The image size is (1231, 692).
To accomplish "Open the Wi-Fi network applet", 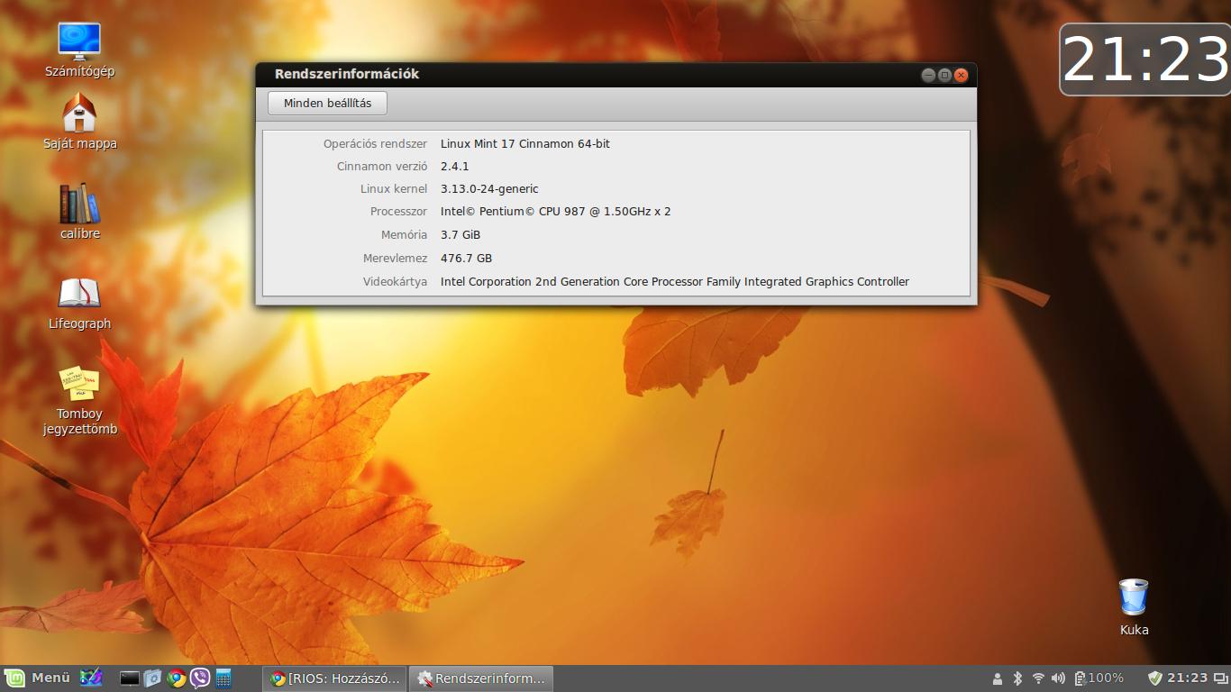I will point(1038,678).
